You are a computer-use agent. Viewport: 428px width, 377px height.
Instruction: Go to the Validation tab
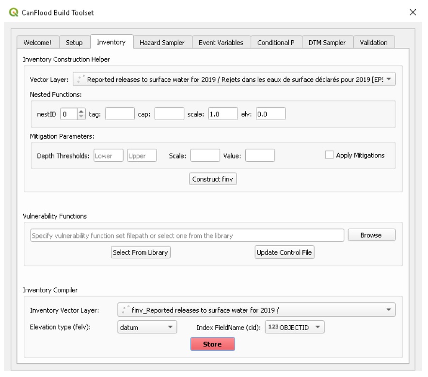tap(374, 43)
